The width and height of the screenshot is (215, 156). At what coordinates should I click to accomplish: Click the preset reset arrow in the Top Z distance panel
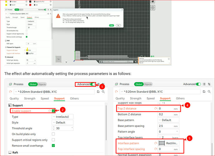click(116, 91)
